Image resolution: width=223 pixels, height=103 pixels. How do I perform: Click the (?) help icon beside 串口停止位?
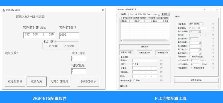pos(213,50)
